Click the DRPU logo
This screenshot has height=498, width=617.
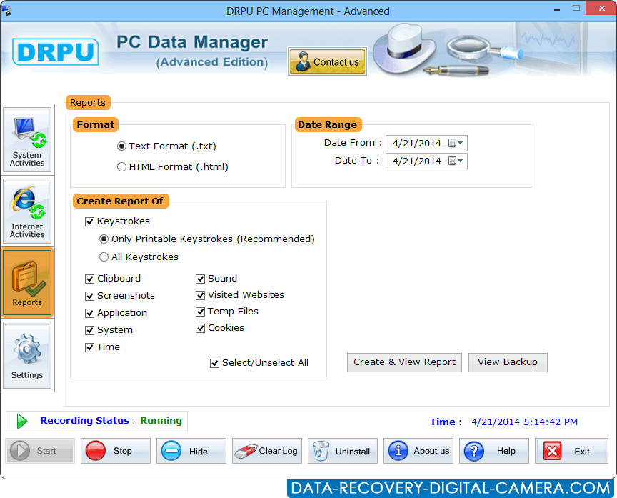(56, 51)
